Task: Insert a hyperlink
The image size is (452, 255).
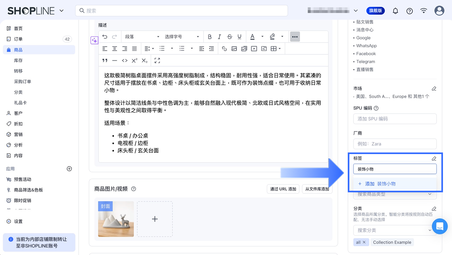Action: pos(224,49)
